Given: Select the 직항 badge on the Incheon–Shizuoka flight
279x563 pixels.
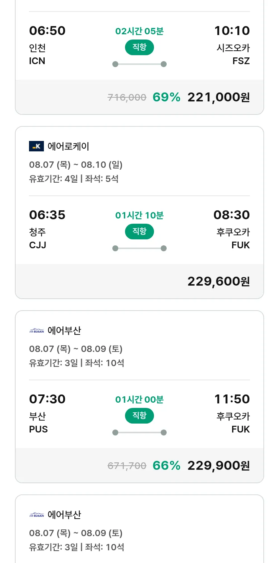Looking at the screenshot, I should pyautogui.click(x=139, y=47).
